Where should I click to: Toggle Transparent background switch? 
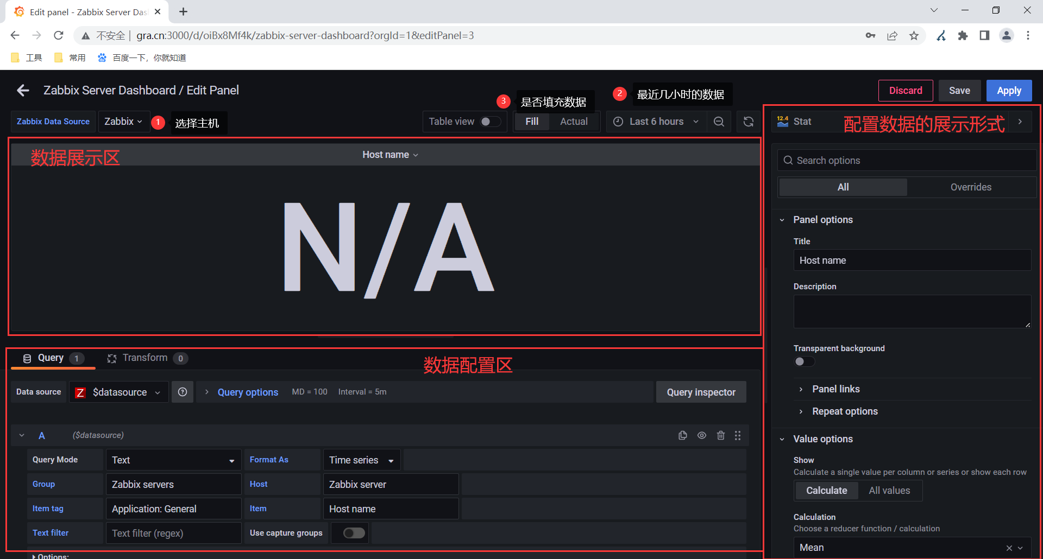[804, 361]
